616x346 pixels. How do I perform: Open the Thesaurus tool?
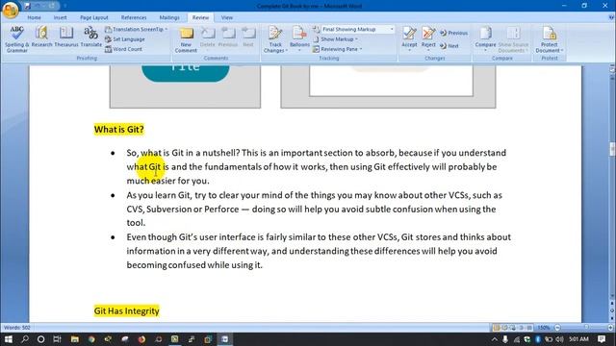click(66, 37)
